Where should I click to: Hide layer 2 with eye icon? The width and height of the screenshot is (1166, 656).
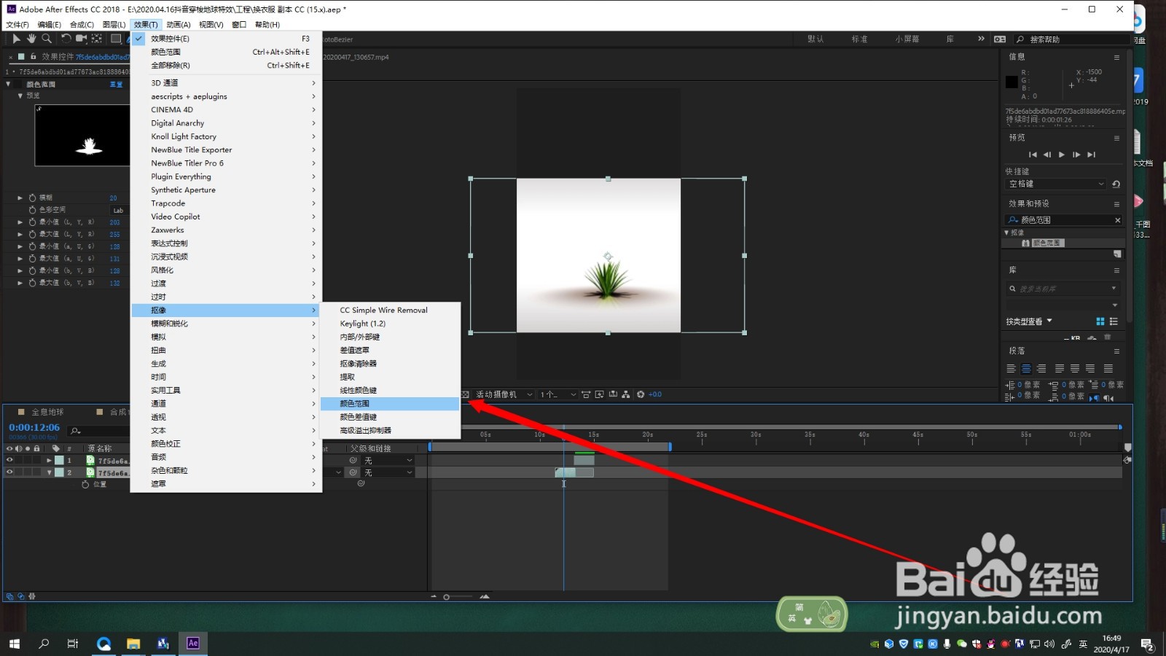pos(9,472)
